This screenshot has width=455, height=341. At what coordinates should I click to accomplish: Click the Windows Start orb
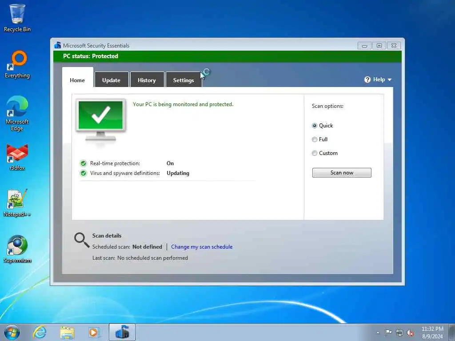point(12,332)
